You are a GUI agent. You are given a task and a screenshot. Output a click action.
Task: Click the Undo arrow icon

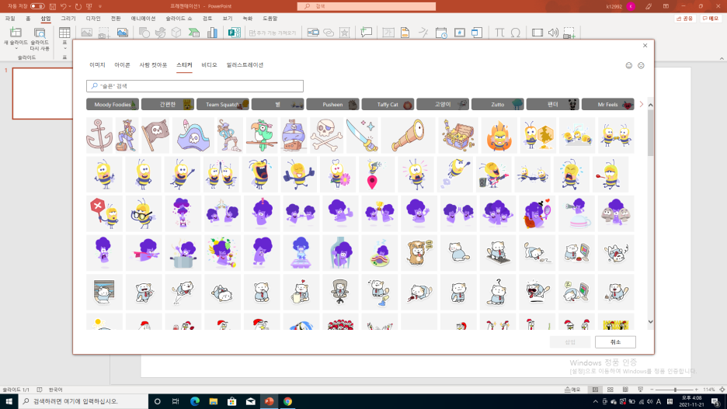64,6
